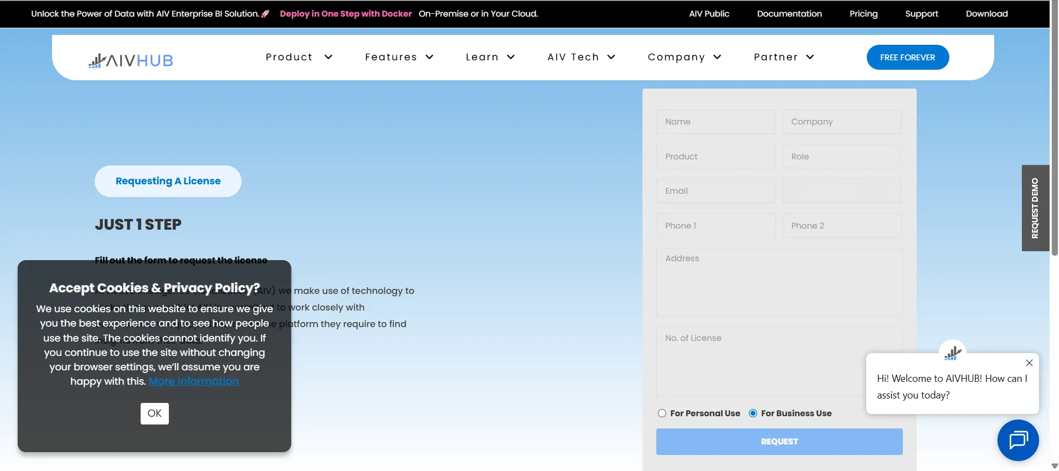Accept cookies with the OK button
This screenshot has width=1059, height=471.
155,413
